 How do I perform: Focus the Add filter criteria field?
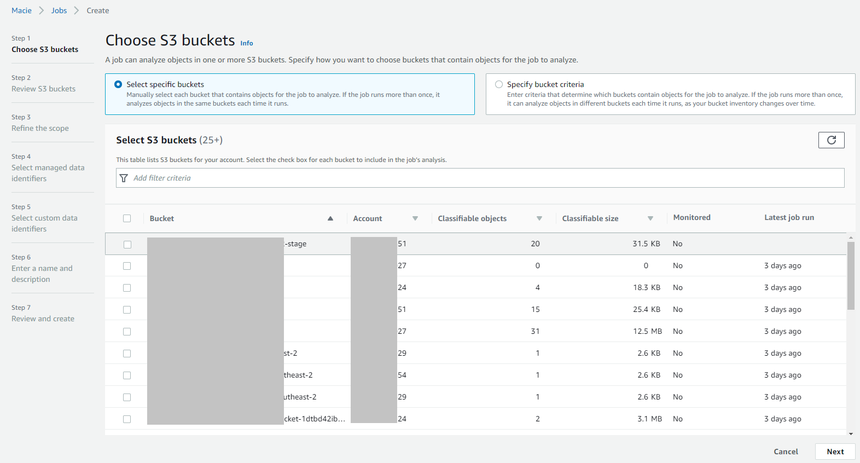click(480, 178)
